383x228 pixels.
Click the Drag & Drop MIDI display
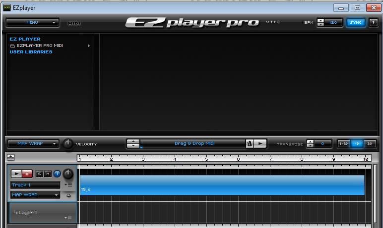[192, 143]
